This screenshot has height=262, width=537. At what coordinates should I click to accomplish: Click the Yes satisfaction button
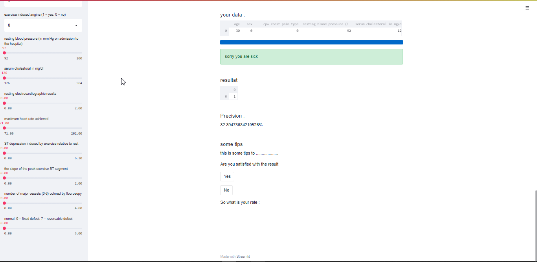227,176
